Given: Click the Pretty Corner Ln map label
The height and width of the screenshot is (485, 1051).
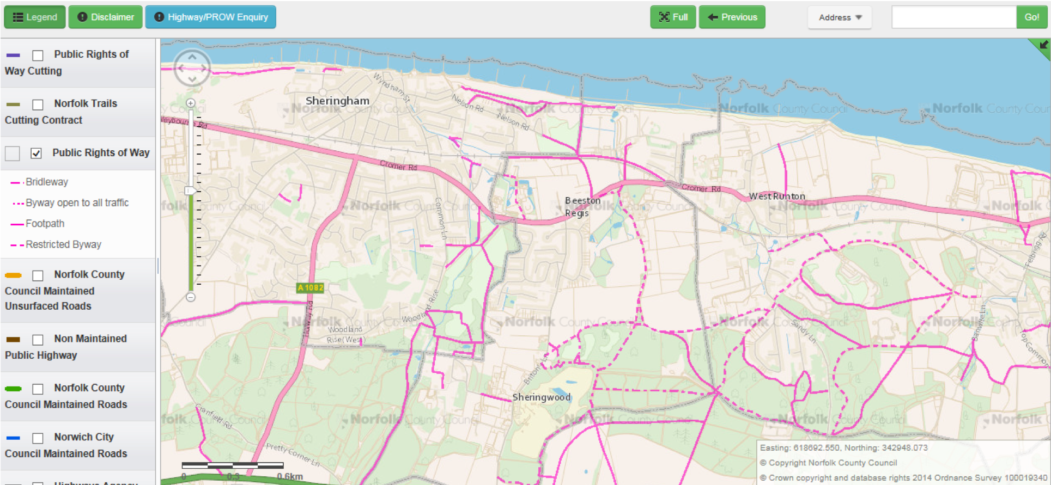Looking at the screenshot, I should [x=293, y=454].
